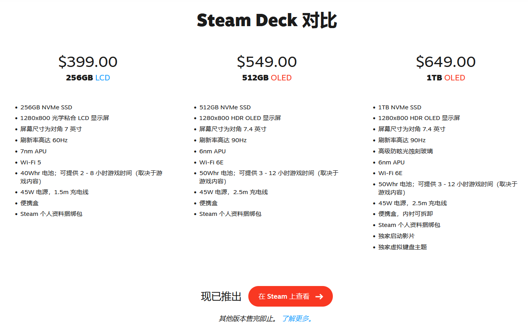
Task: Click the "独家虚拟键盘主题" list item
Action: pyautogui.click(x=402, y=247)
